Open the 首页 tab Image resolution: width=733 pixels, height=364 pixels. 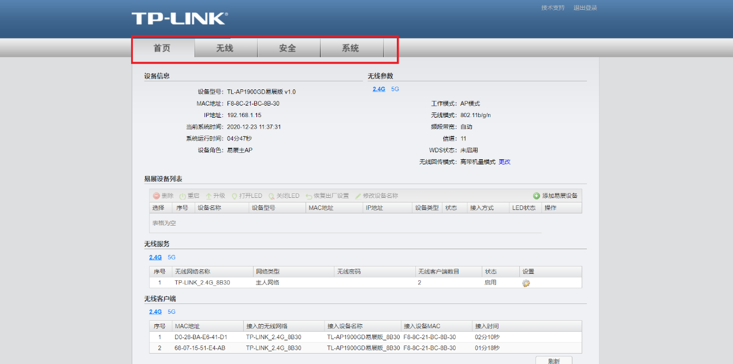coord(162,48)
